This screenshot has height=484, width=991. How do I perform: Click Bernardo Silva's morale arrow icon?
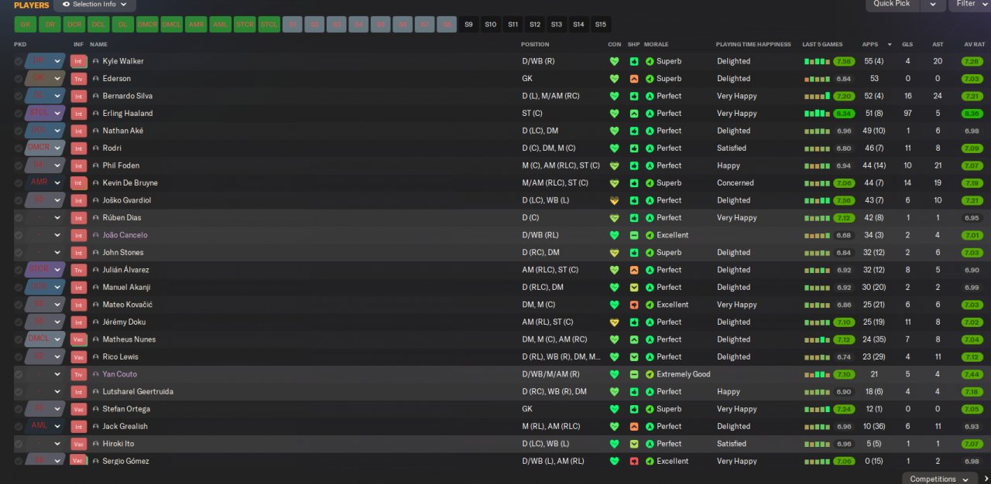click(x=649, y=96)
